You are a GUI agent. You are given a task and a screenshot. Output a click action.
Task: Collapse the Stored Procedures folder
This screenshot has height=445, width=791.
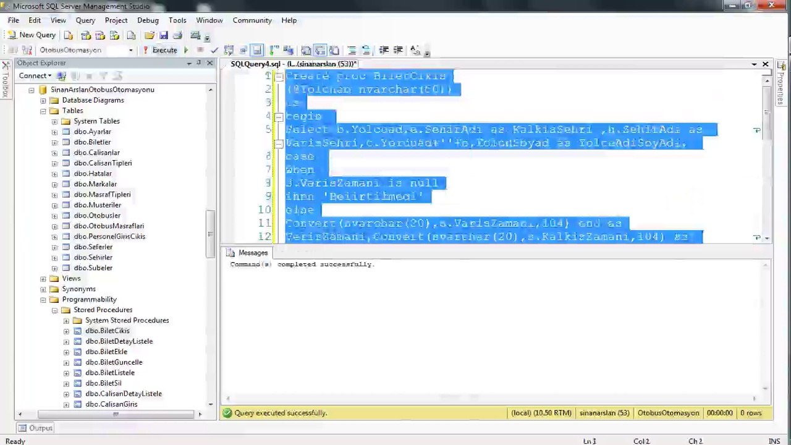54,310
